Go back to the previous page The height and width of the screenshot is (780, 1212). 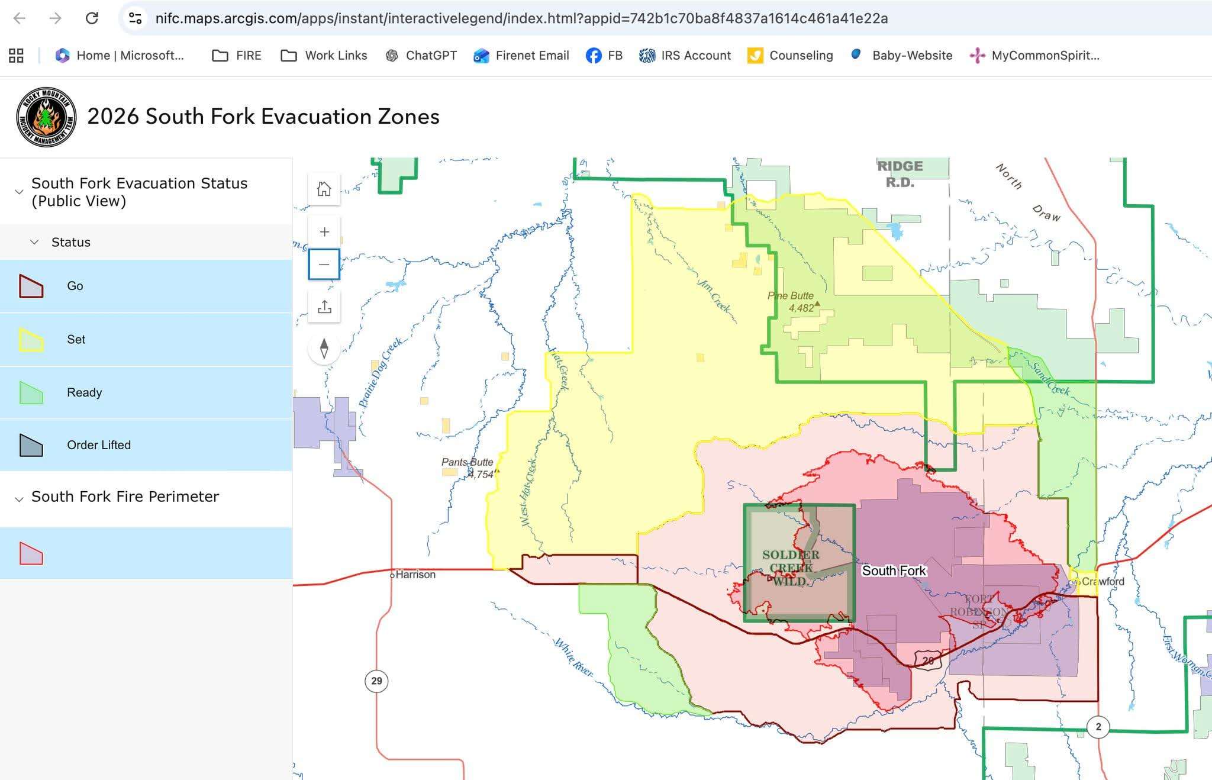(x=19, y=18)
